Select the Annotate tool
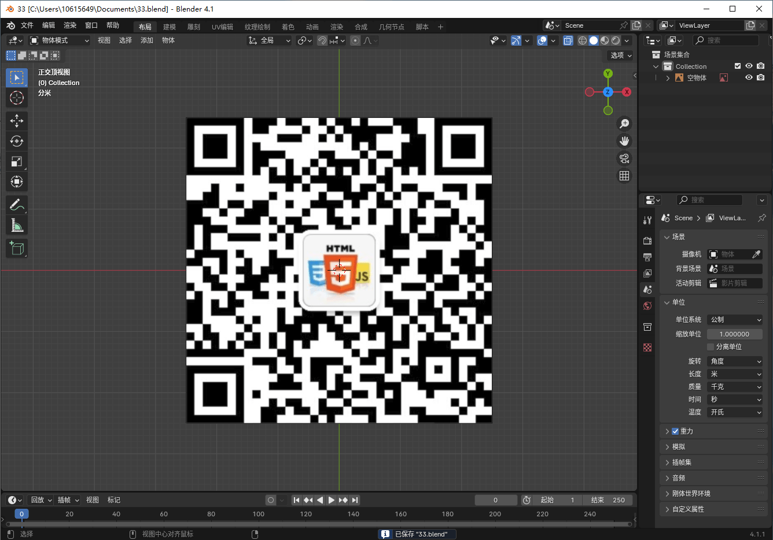 [x=17, y=205]
